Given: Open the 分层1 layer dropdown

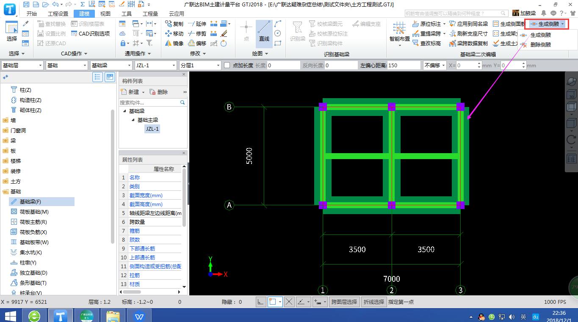Looking at the screenshot, I should coord(200,65).
